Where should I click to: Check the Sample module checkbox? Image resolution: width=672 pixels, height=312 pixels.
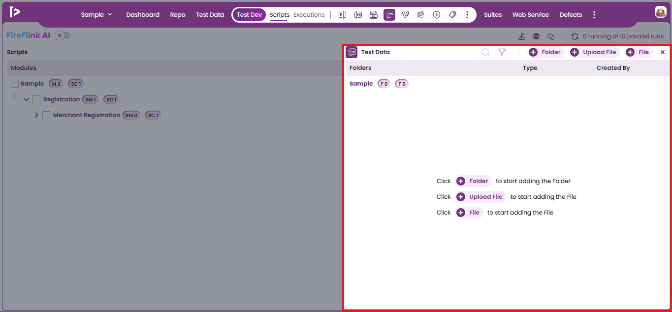pyautogui.click(x=15, y=84)
